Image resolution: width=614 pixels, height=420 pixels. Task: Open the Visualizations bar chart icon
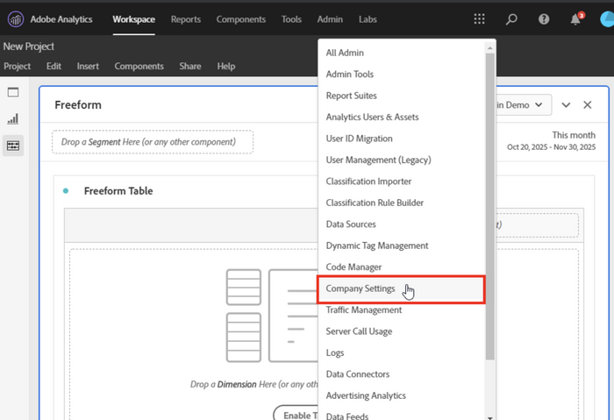pyautogui.click(x=13, y=119)
